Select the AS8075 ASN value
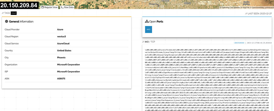 coord(61,78)
